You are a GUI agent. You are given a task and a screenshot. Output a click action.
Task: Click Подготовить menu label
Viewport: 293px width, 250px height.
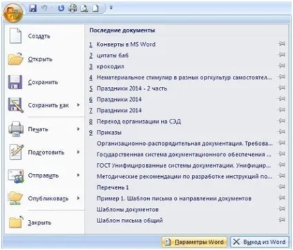coord(46,153)
